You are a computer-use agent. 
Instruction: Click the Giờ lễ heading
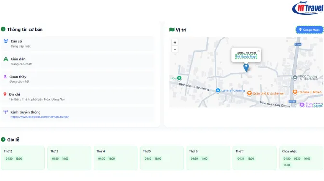coord(13,140)
